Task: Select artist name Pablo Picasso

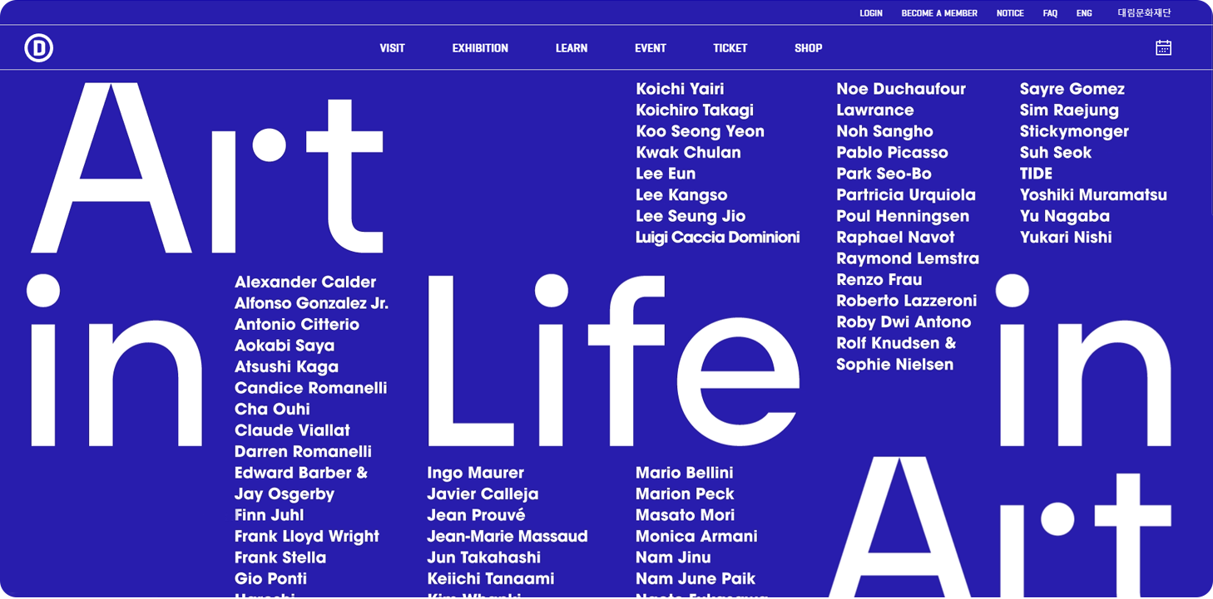Action: click(x=892, y=153)
